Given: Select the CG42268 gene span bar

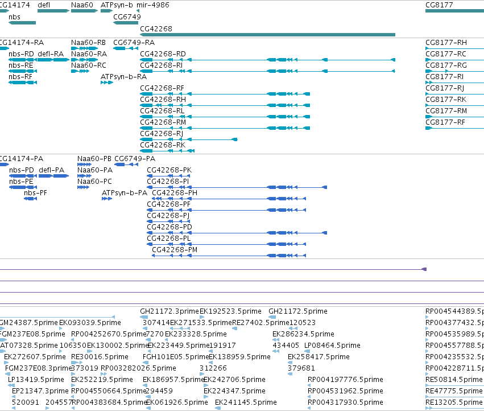Looking at the screenshot, I should pos(267,35).
